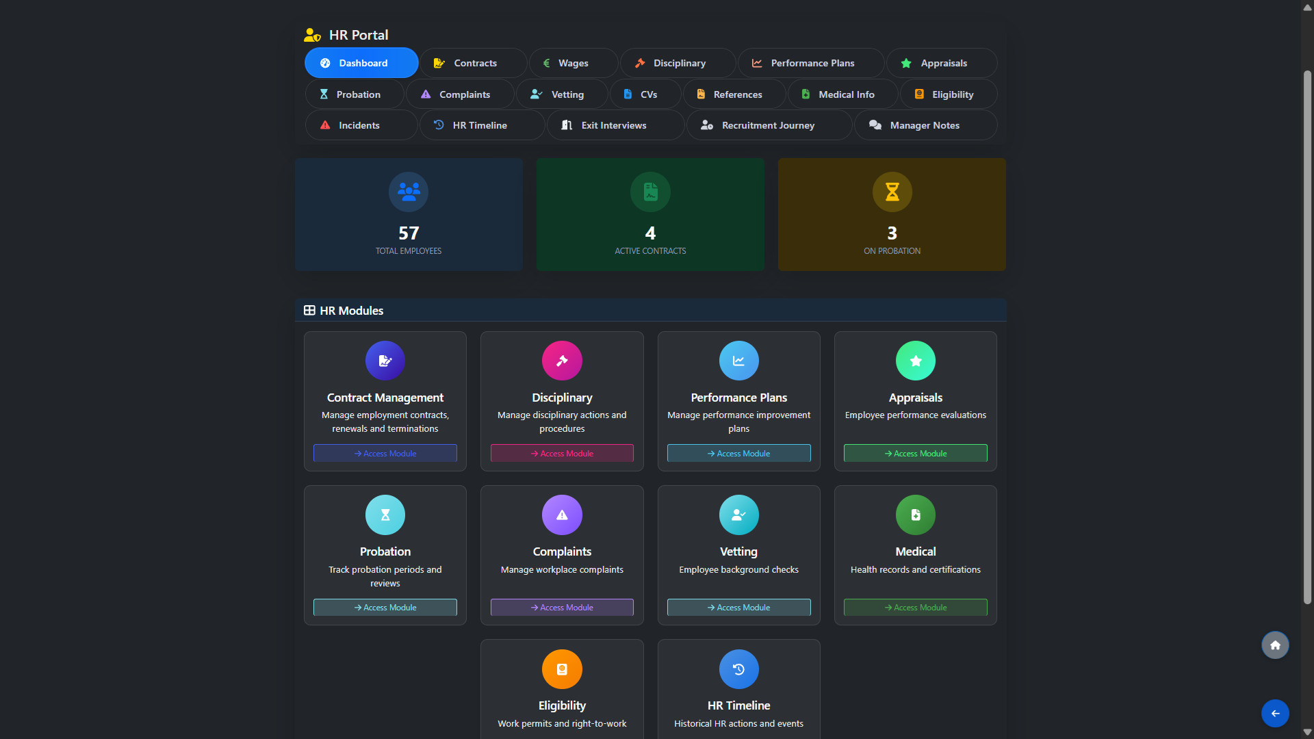Click 'Manage workplace complaints' description
This screenshot has width=1314, height=739.
click(562, 569)
